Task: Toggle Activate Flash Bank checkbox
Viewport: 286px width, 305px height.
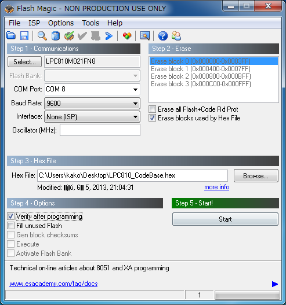Action: pos(10,253)
